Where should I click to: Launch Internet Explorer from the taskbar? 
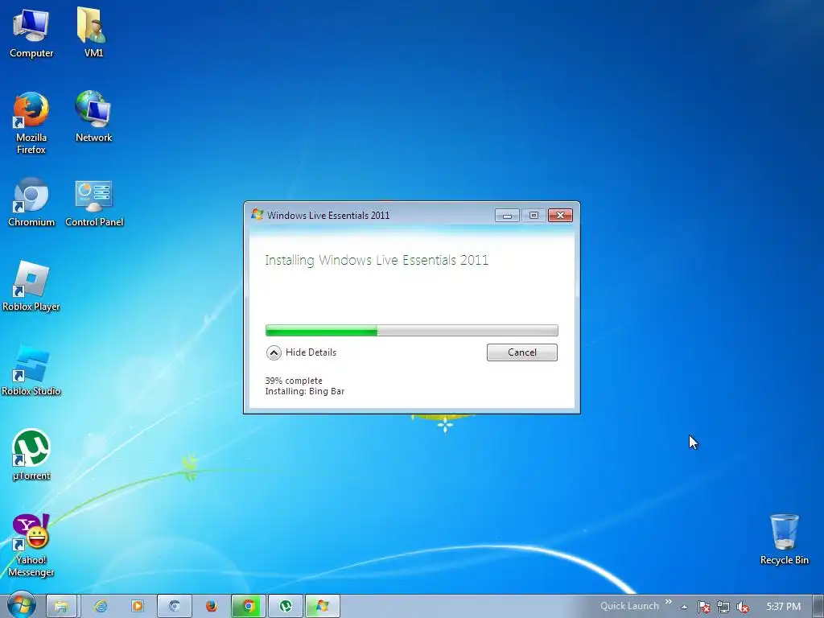(100, 606)
